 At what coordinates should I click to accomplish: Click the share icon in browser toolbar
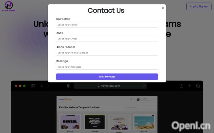tap(181, 86)
